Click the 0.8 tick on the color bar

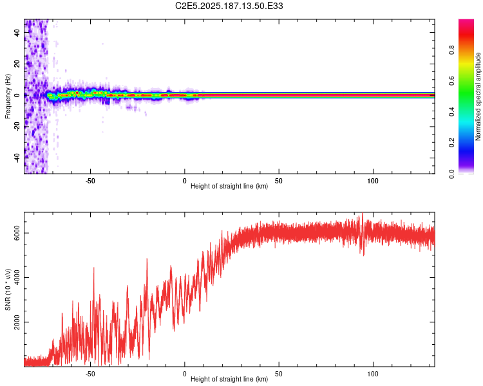[451, 50]
